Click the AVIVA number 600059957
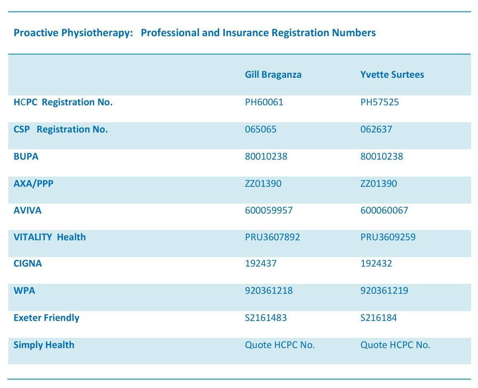Image resolution: width=478 pixels, height=388 pixels. point(268,210)
